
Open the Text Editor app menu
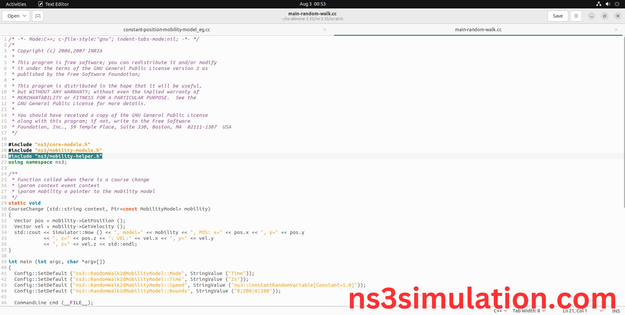(x=54, y=4)
